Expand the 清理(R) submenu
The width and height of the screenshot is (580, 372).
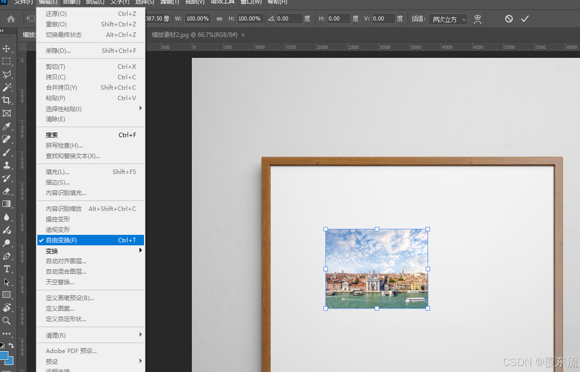tap(91, 336)
